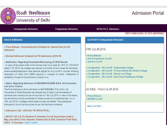Click the University of Delhi logo emblem
Image resolution: width=167 pixels, height=125 pixels.
click(x=8, y=16)
